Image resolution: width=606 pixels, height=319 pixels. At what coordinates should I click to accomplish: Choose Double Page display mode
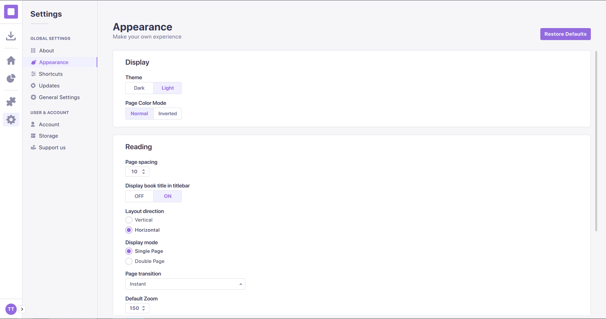tap(129, 261)
